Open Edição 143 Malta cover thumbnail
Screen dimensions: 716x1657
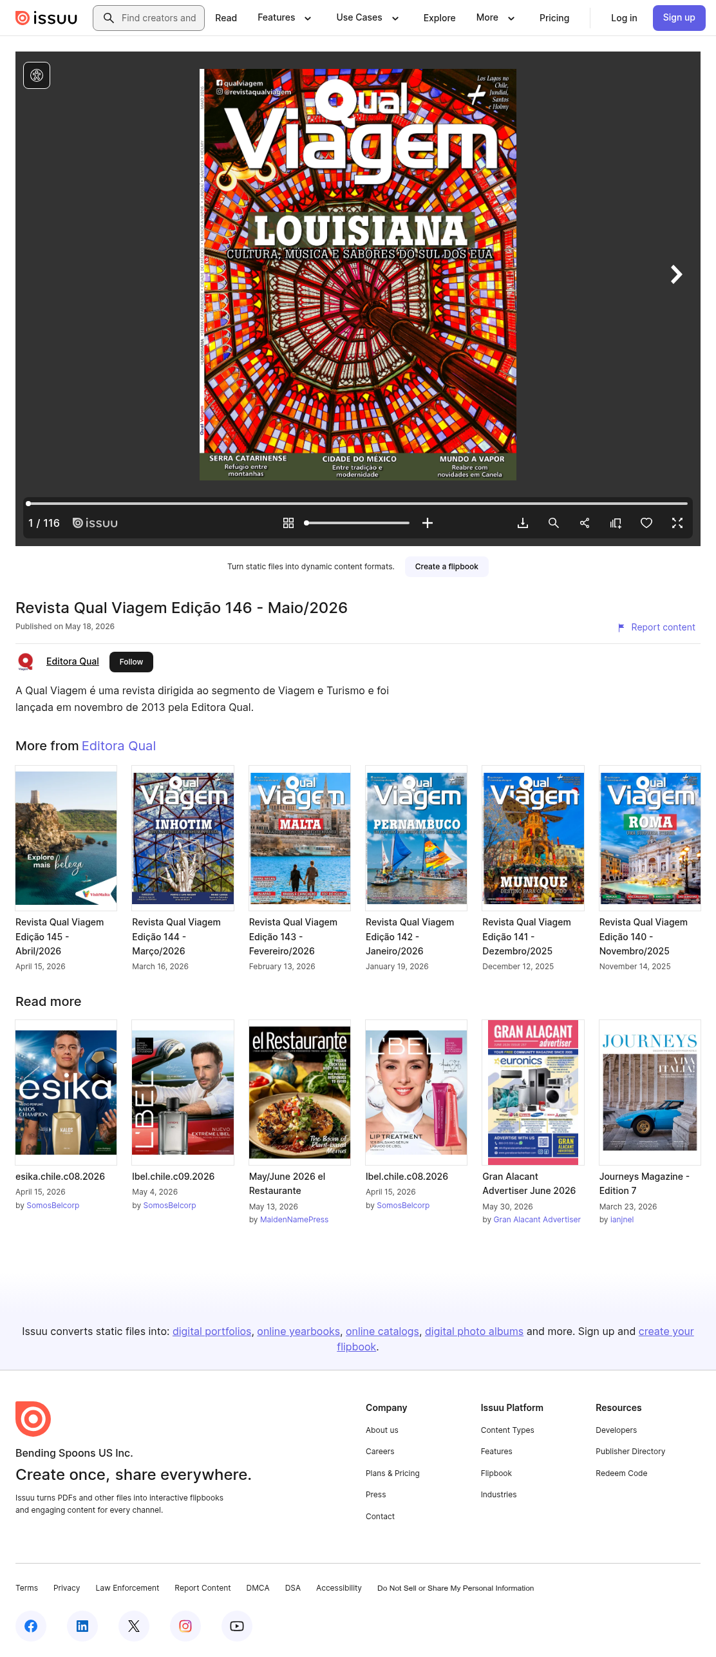coord(299,838)
